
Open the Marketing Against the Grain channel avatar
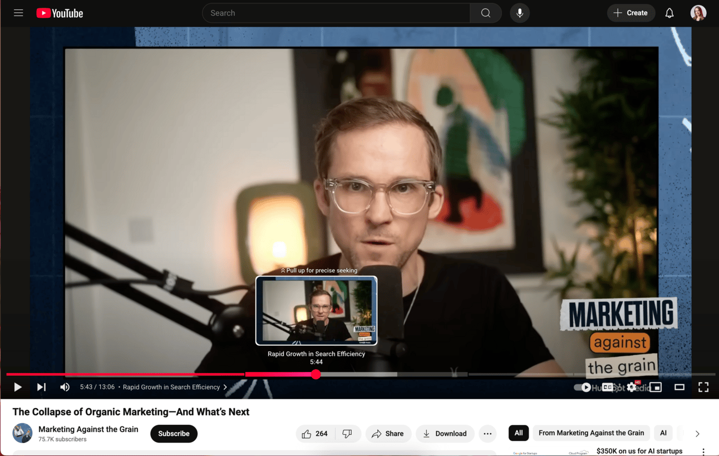22,433
